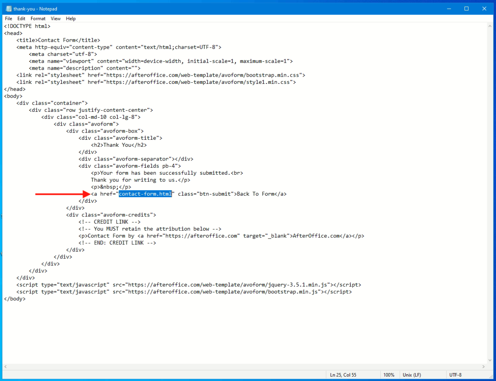Open the View menu

(x=56, y=18)
